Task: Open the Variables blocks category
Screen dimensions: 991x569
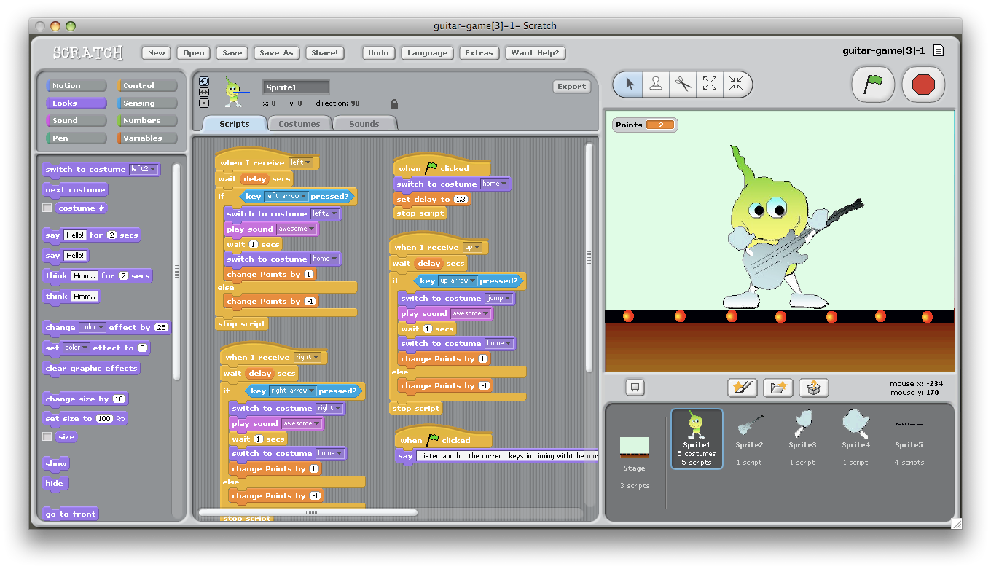Action: (x=147, y=138)
